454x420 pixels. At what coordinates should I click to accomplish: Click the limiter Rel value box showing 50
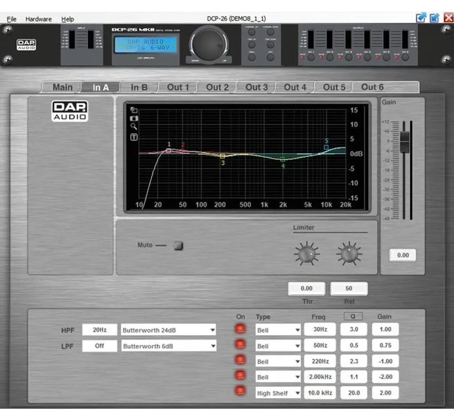pos(349,289)
